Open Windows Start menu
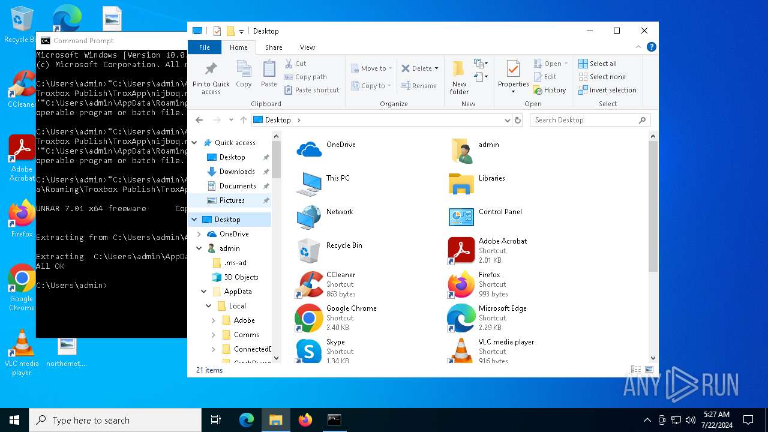Image resolution: width=768 pixels, height=432 pixels. (14, 420)
